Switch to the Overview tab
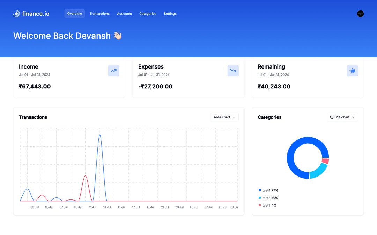 (x=74, y=14)
